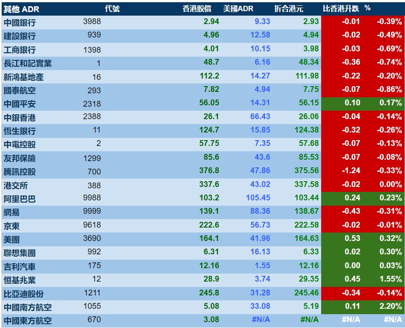Click the -1.24 difference cell

[351, 170]
